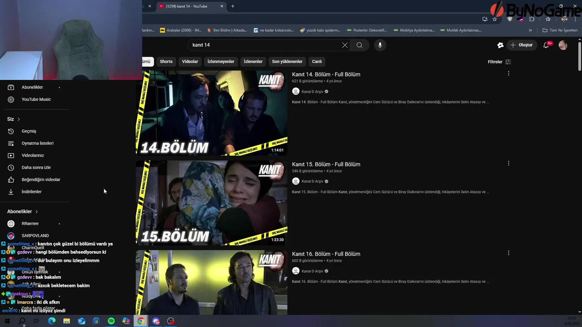Open the Mobilya Aydınlatma... bookmark
The image size is (582, 327).
(414, 30)
